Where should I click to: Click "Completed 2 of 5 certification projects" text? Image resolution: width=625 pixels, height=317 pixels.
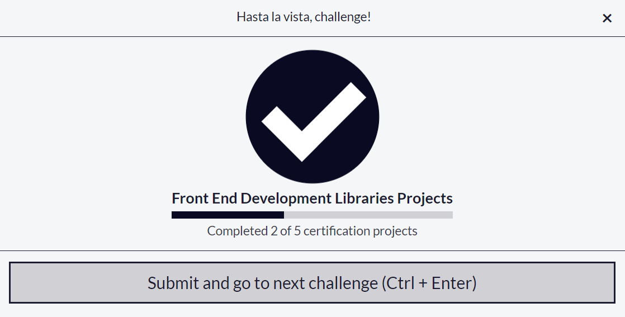312,231
